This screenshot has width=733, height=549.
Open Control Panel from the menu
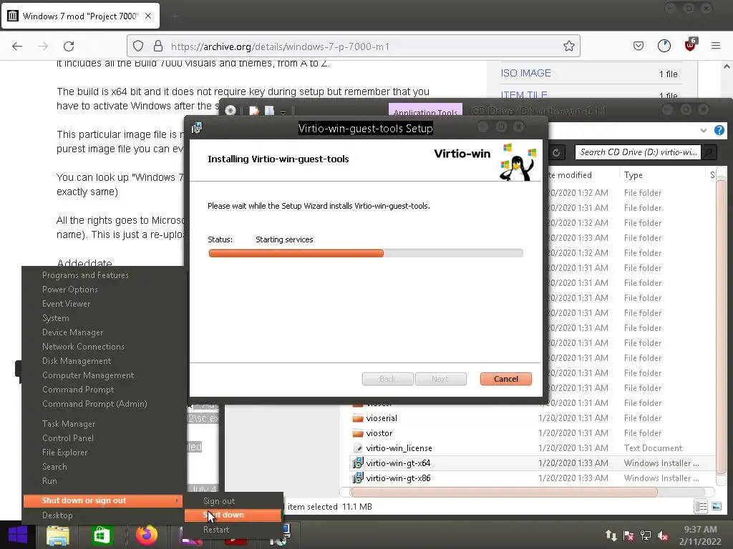pos(68,438)
